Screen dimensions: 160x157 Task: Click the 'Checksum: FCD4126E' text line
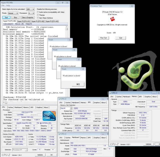[x=14, y=97]
